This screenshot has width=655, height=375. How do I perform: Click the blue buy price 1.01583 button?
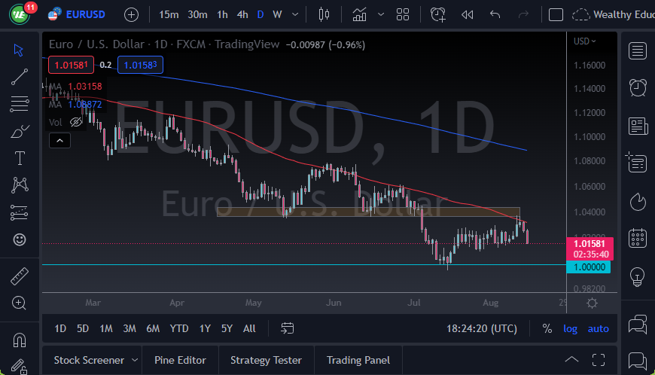pos(140,66)
